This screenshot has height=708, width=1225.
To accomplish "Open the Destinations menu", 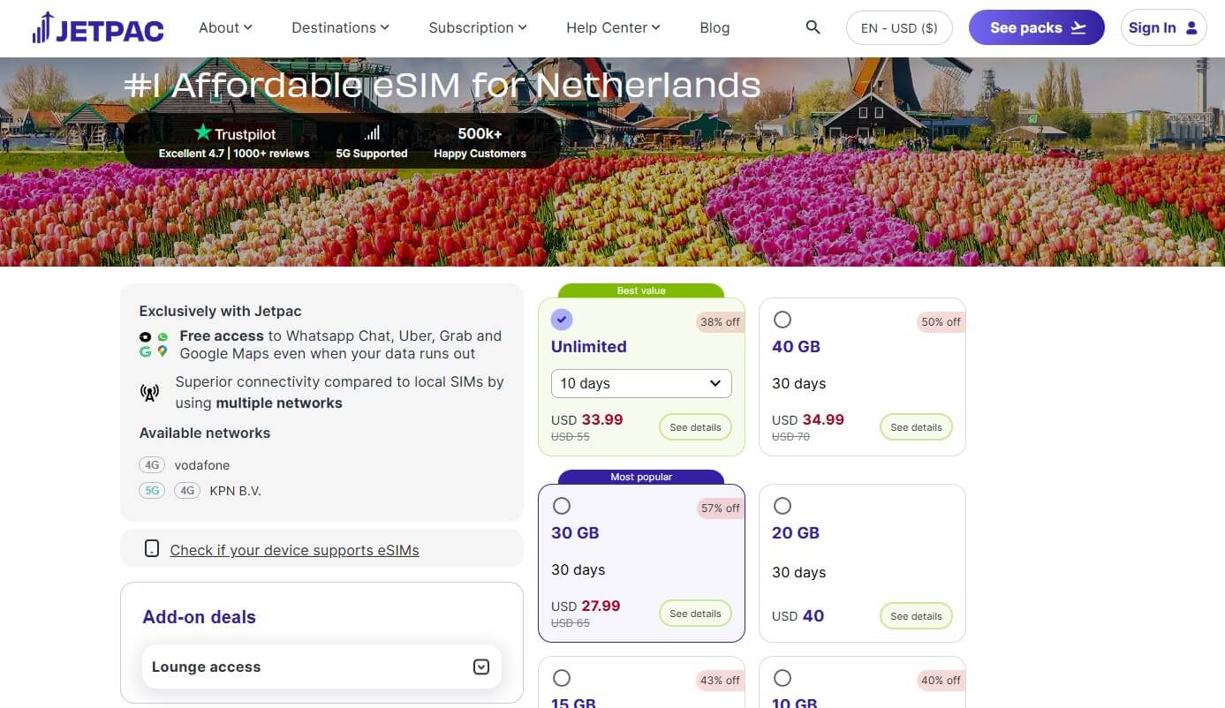I will pos(339,27).
